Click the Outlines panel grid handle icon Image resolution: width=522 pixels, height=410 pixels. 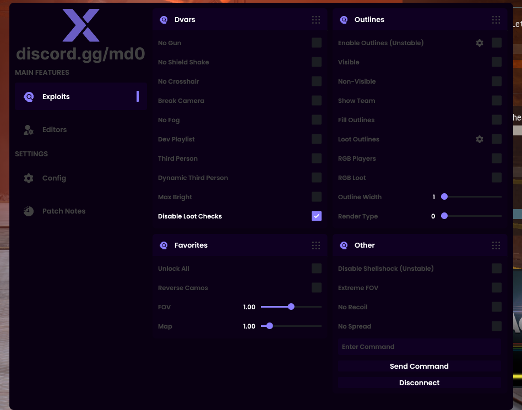click(x=496, y=20)
